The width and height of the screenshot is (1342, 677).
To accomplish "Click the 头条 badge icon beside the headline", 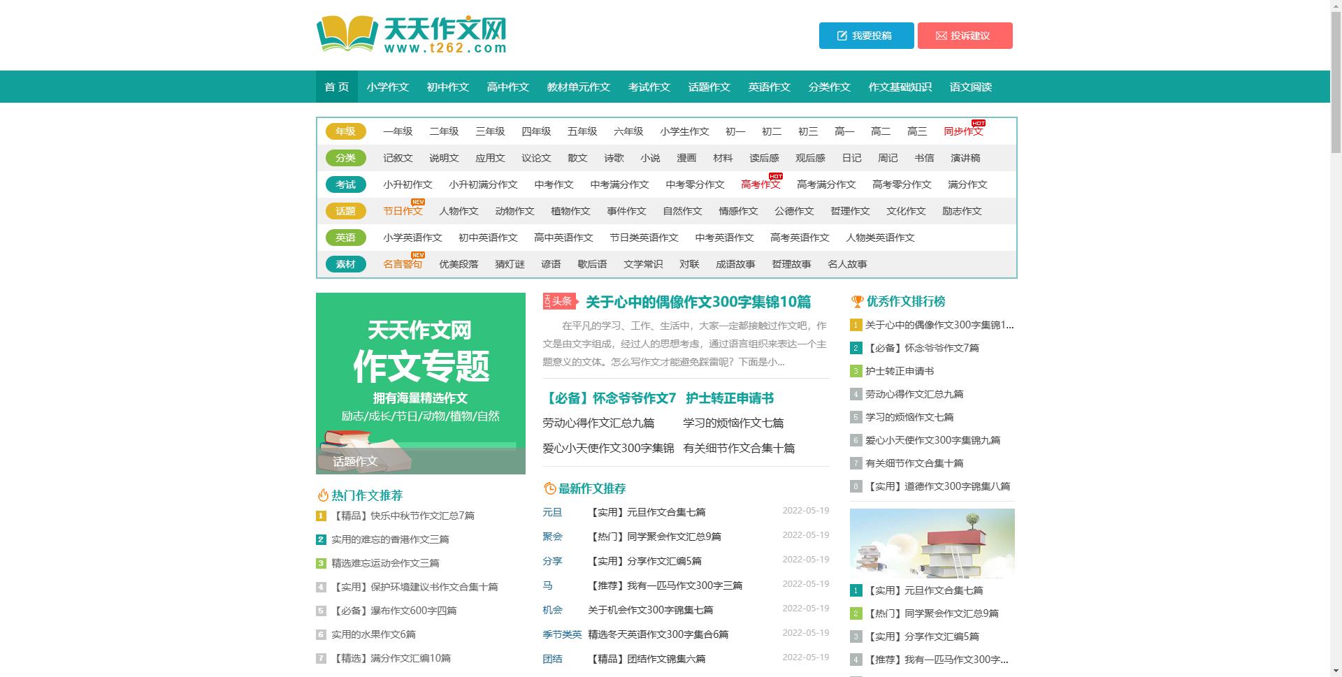I will click(558, 302).
